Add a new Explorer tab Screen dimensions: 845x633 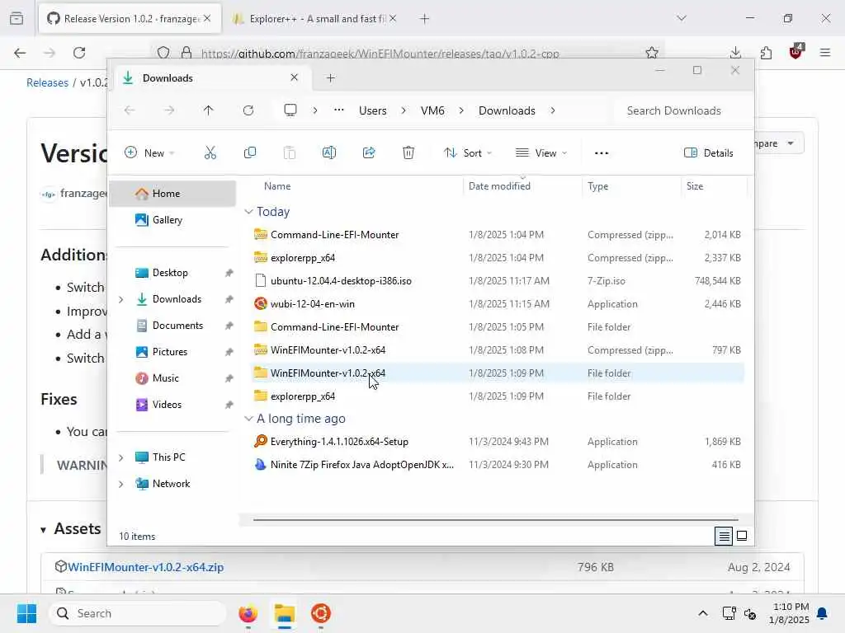pos(331,78)
